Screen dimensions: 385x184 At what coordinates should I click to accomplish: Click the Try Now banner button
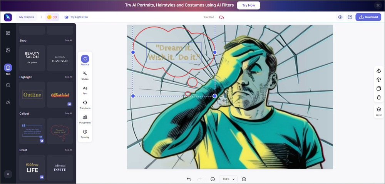248,5
